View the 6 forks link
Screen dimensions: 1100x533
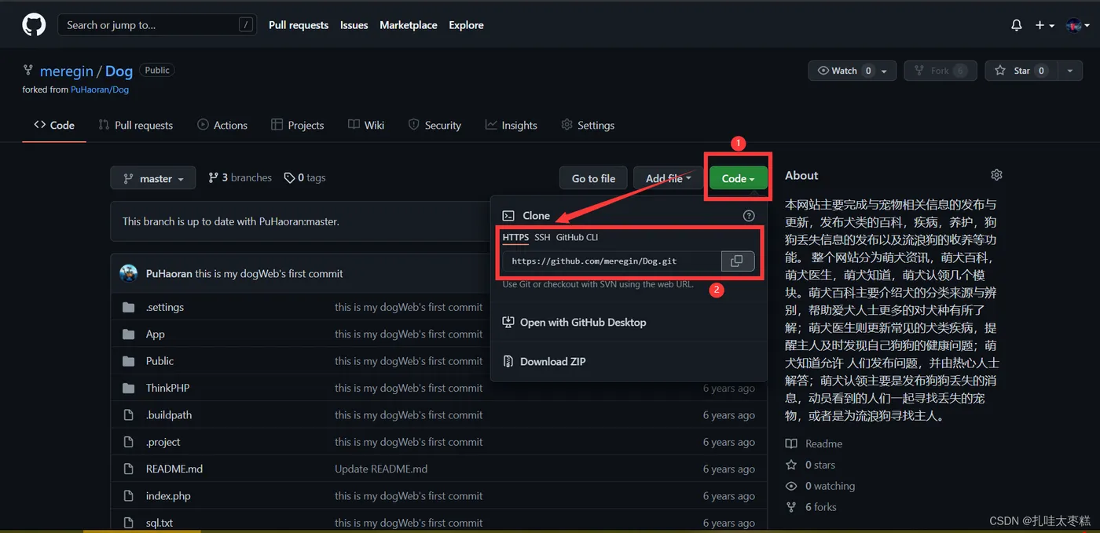[x=812, y=507]
